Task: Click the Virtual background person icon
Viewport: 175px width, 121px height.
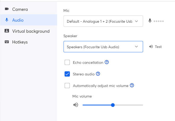Action: click(7, 31)
